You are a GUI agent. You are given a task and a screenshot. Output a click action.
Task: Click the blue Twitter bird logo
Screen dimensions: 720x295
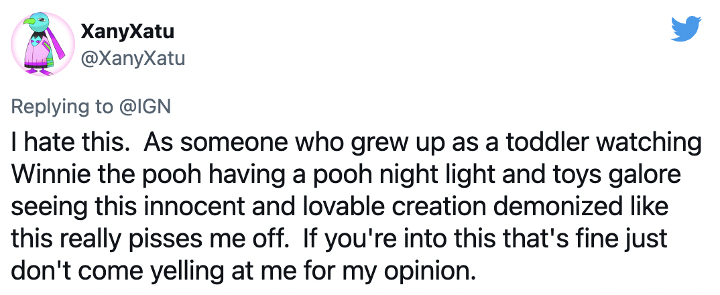(686, 29)
